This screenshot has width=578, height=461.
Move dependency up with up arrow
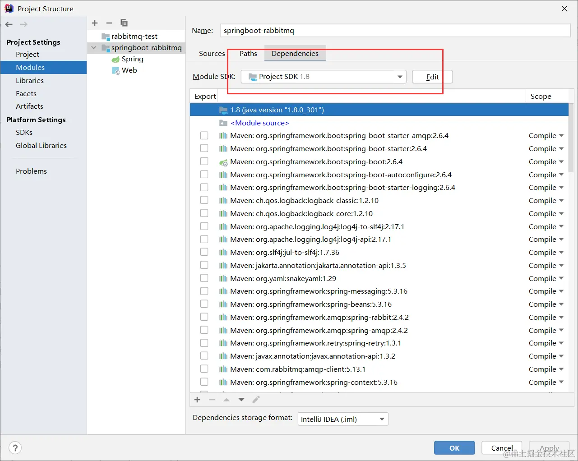(227, 400)
